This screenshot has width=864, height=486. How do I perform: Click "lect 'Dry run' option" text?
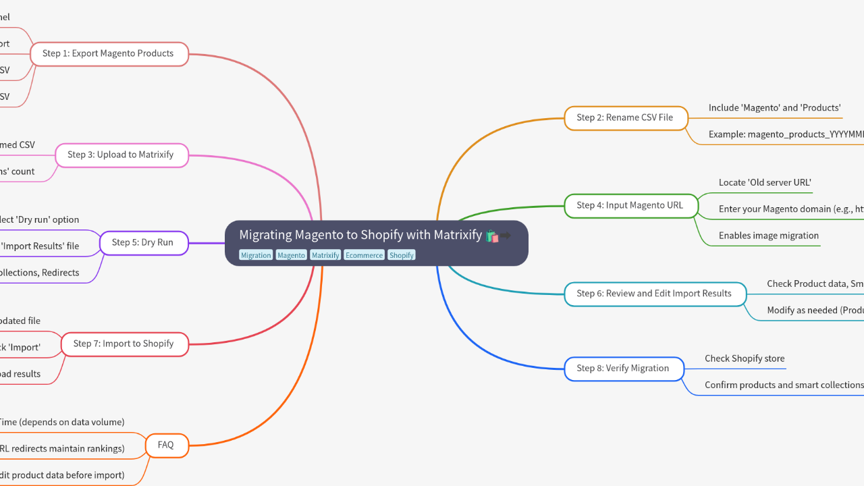pyautogui.click(x=39, y=219)
